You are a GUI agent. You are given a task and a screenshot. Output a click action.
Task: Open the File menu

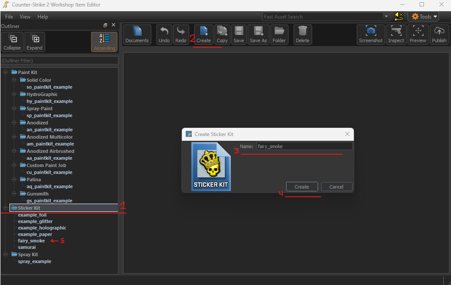(9, 17)
